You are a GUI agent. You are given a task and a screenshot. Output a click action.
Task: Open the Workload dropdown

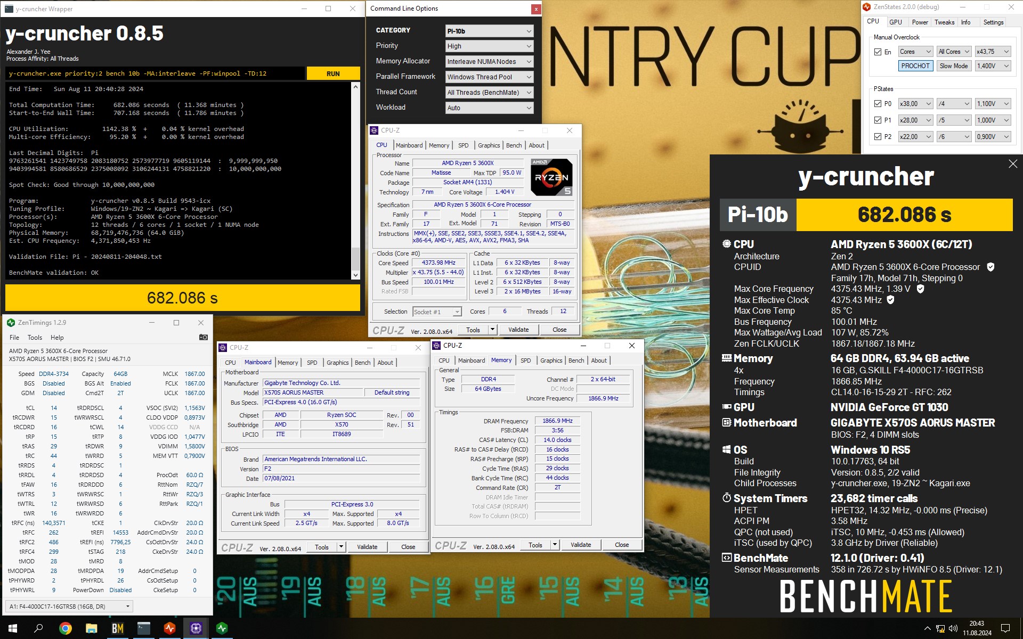(x=489, y=108)
